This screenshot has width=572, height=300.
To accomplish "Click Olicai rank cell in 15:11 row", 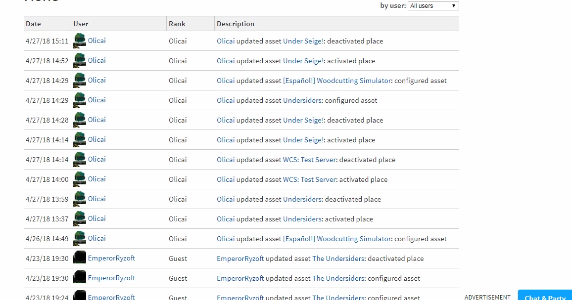I will pyautogui.click(x=178, y=41).
